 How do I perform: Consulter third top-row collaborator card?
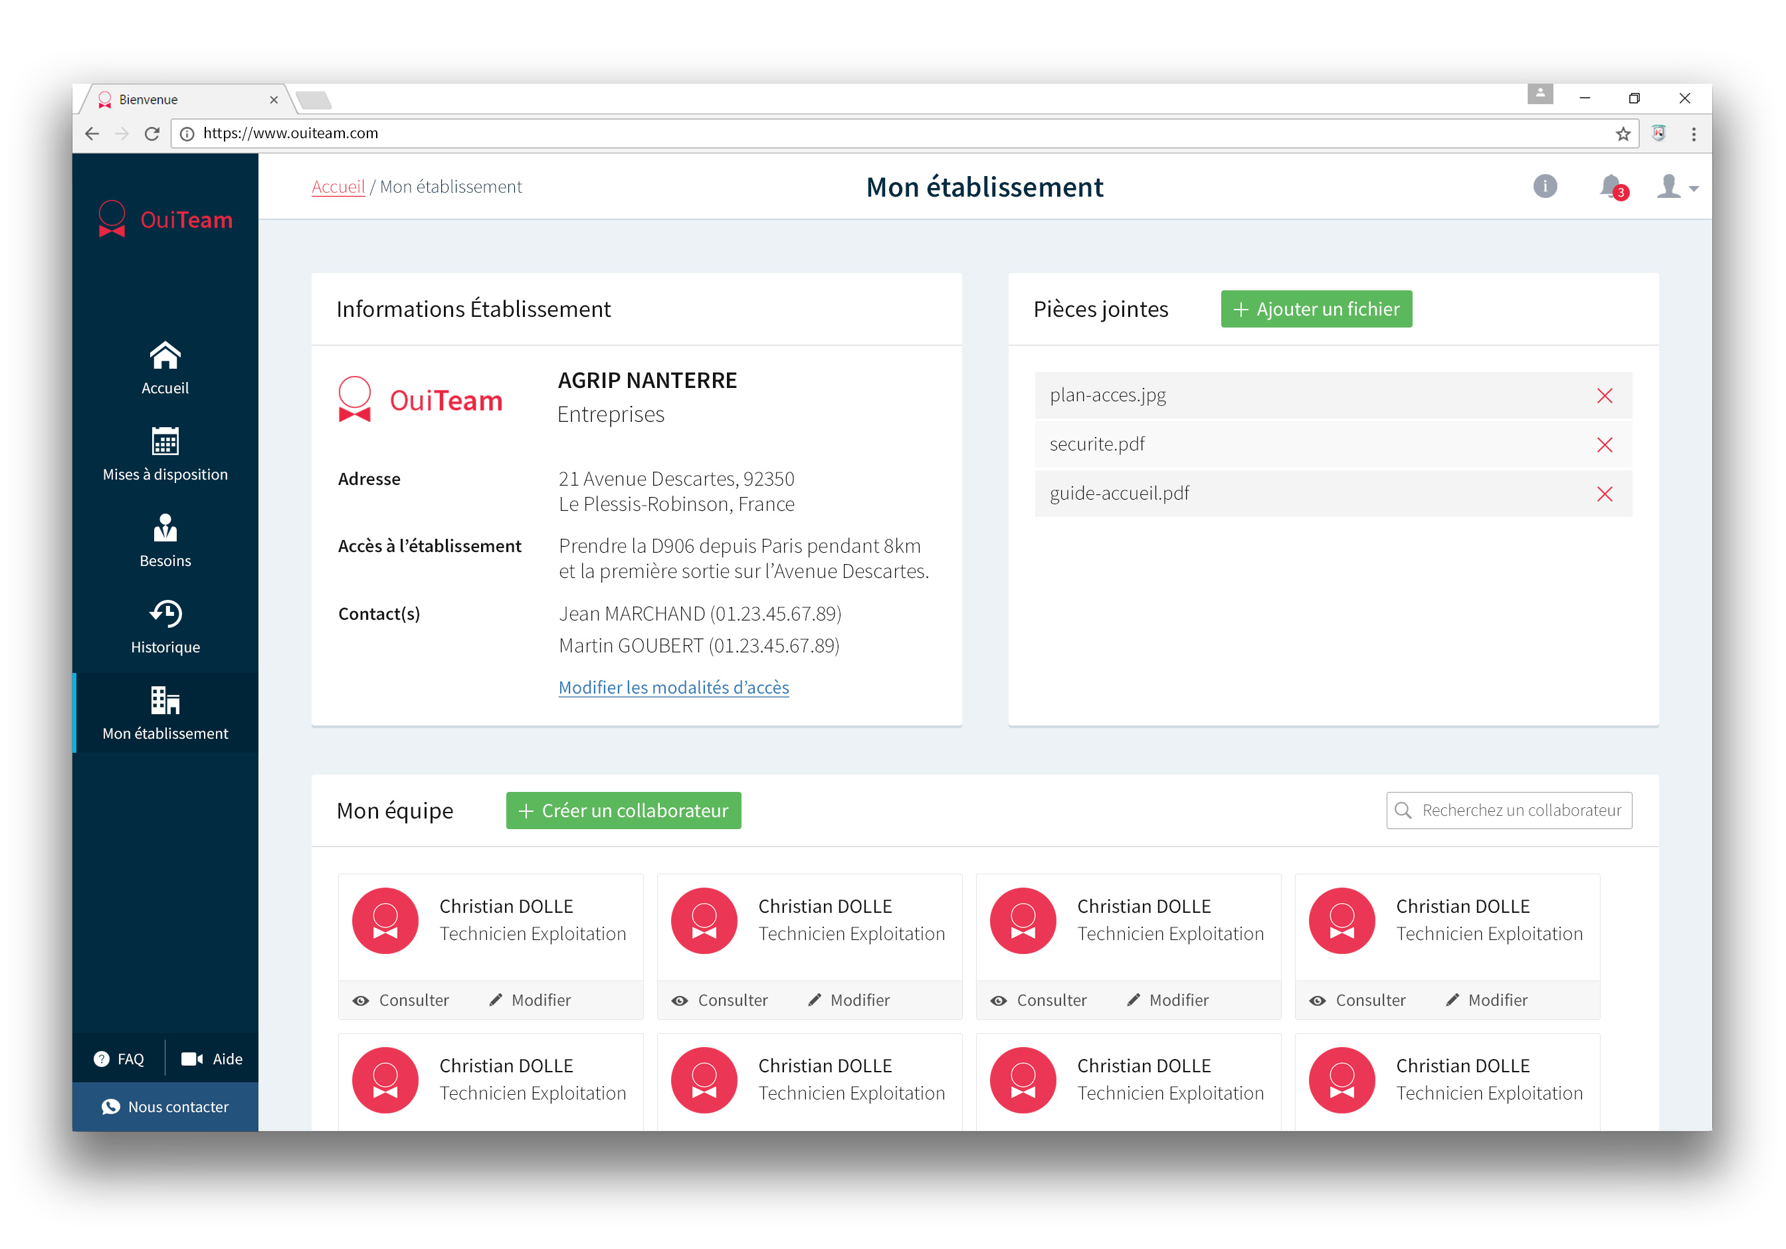tap(1039, 1001)
